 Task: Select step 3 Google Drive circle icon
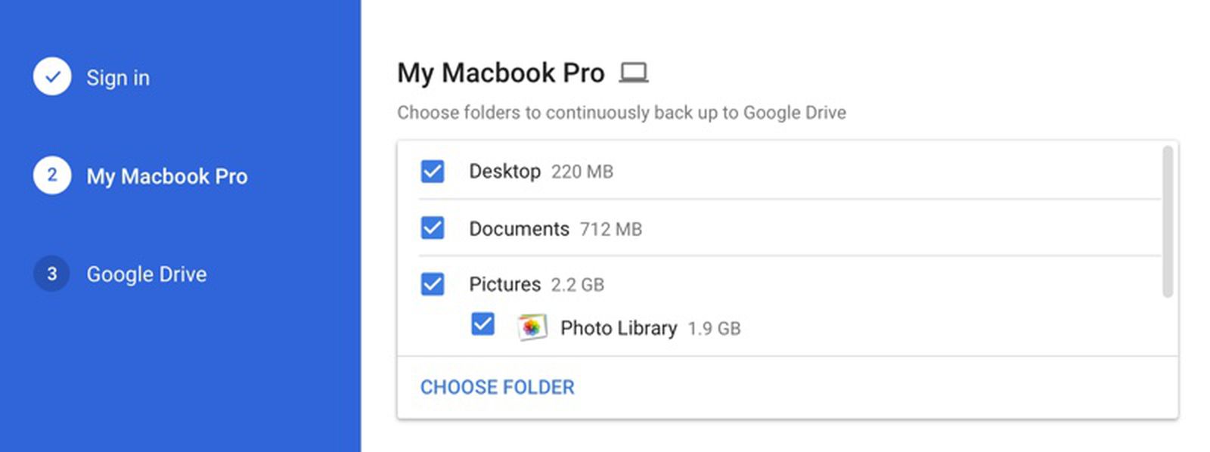51,275
